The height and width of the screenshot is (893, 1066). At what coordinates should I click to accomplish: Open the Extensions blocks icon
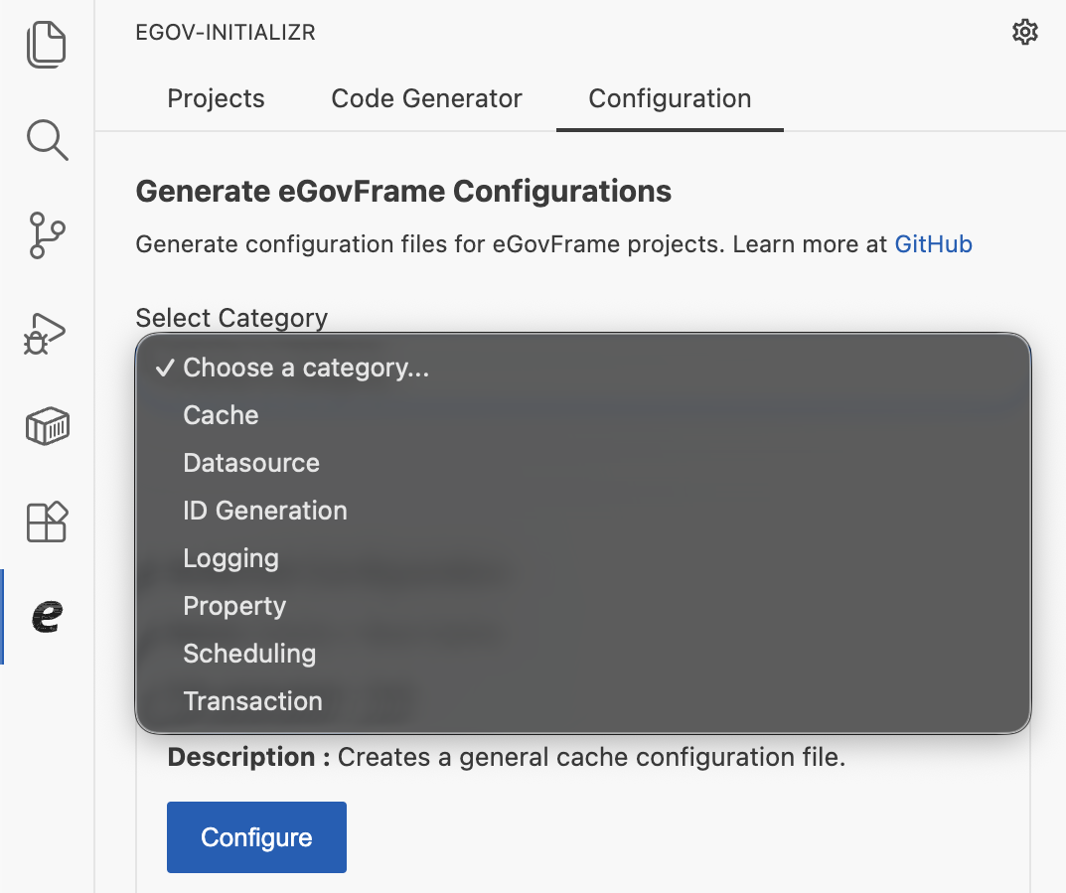[47, 521]
